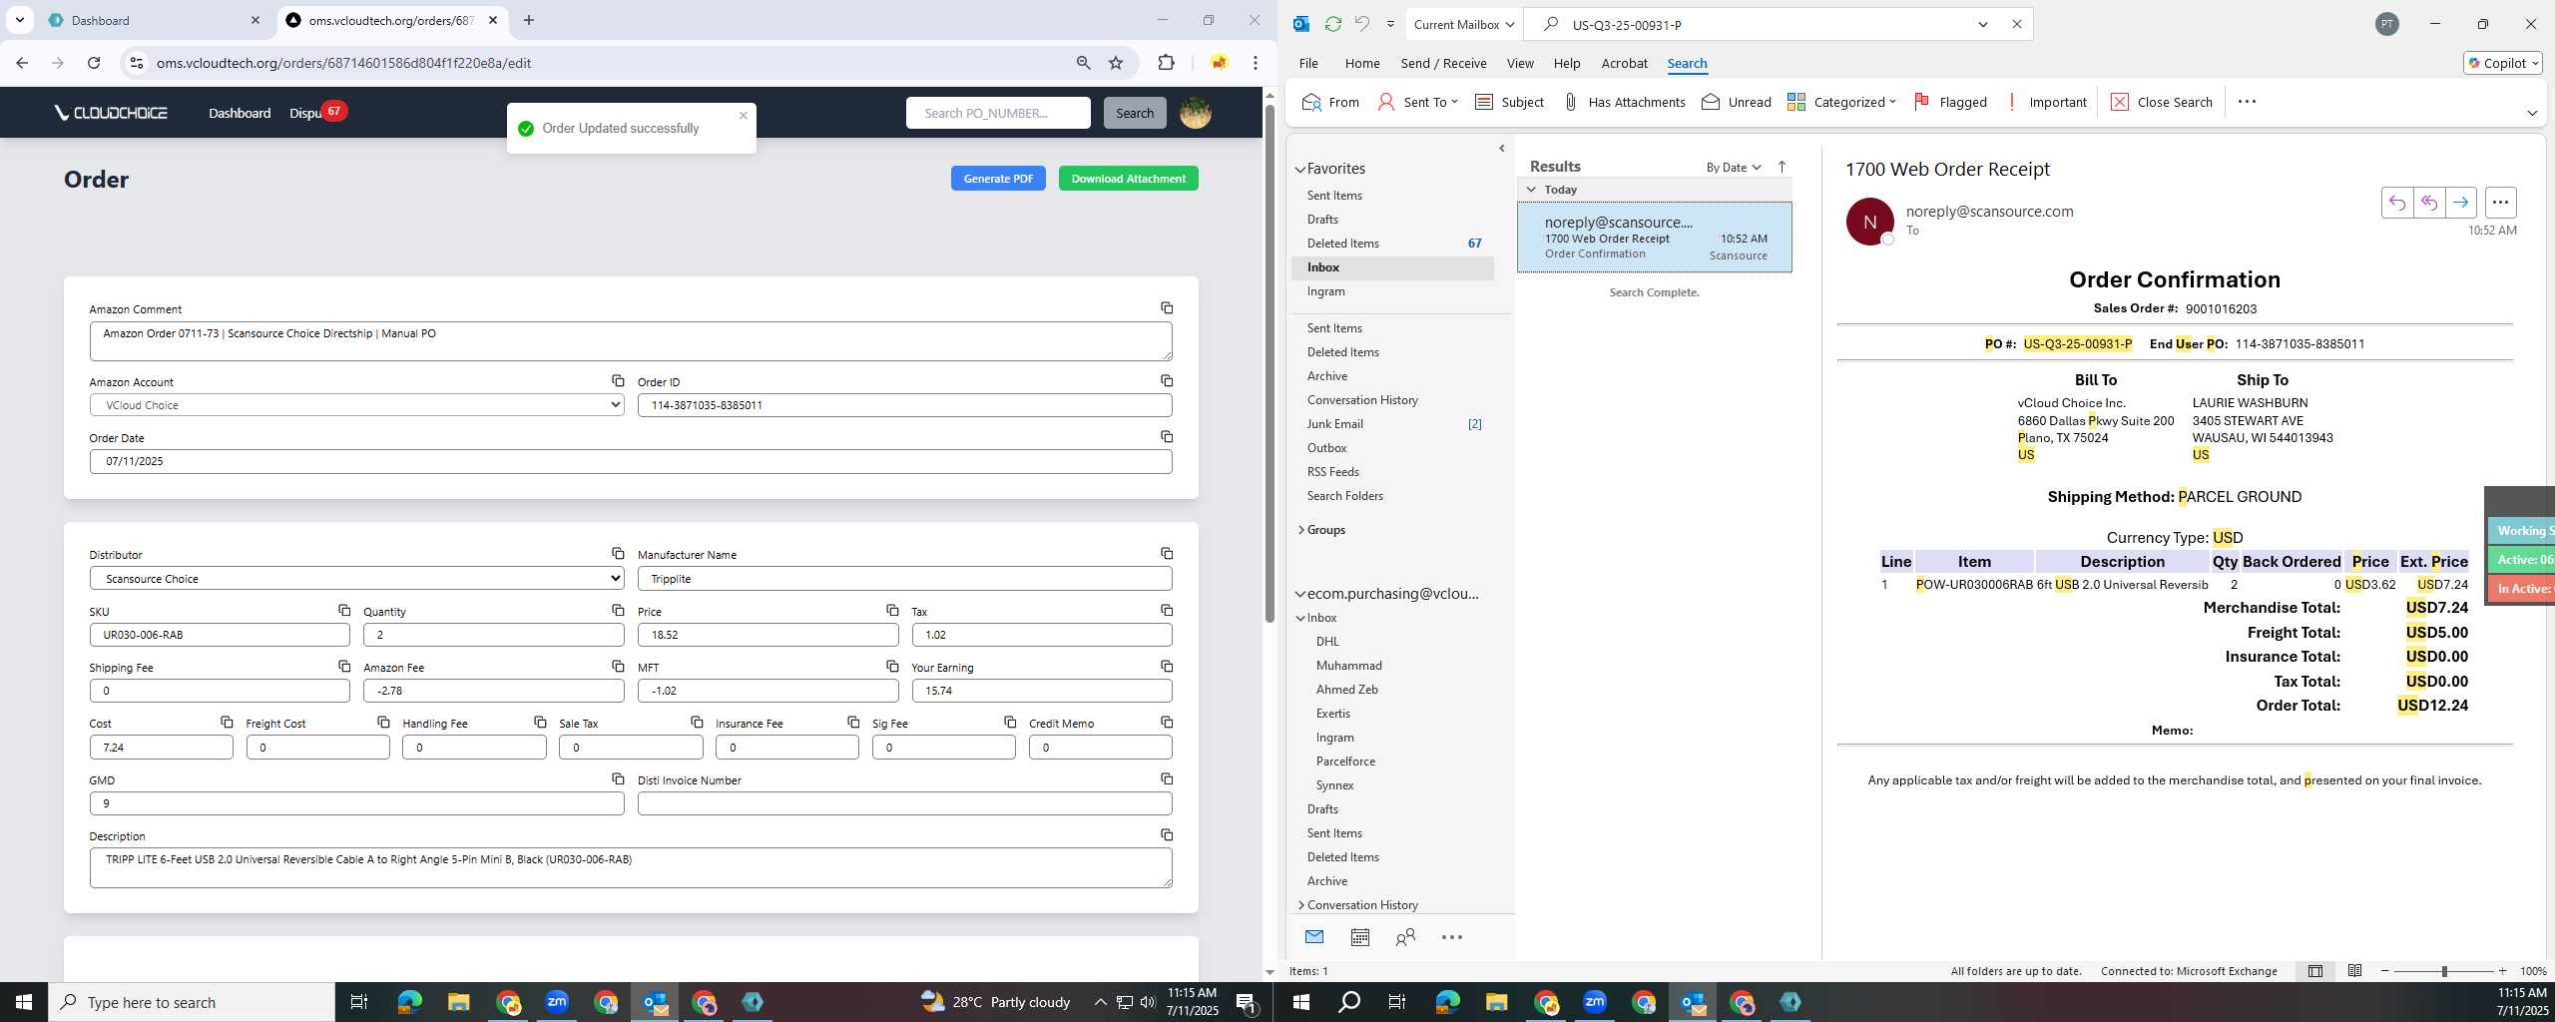Open the Acrobat ribbon tab
Screen dimensions: 2555x1022
tap(1624, 63)
